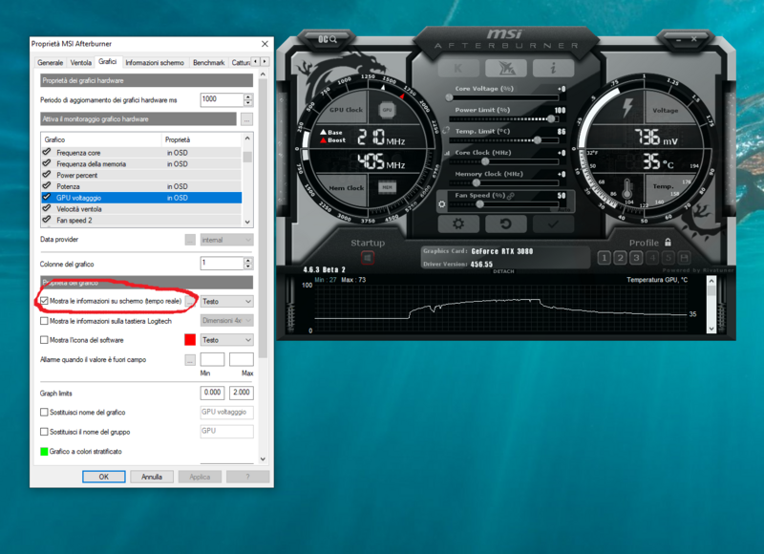Toggle the Frequenza core graph checkmark

[47, 152]
